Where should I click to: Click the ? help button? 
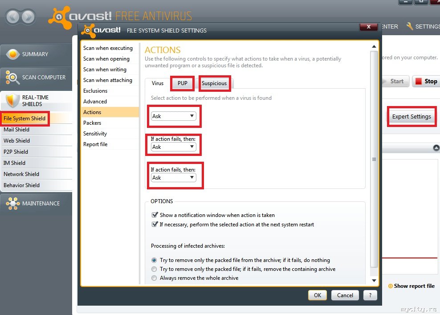tap(370, 295)
